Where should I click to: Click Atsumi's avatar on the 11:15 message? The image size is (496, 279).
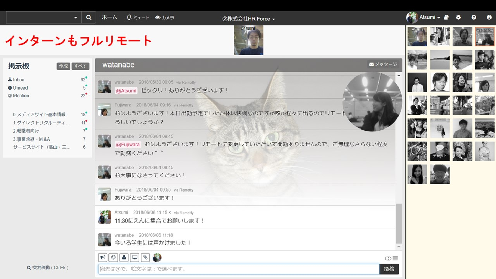pyautogui.click(x=104, y=217)
